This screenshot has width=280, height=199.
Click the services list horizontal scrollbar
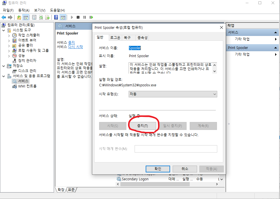(155, 184)
